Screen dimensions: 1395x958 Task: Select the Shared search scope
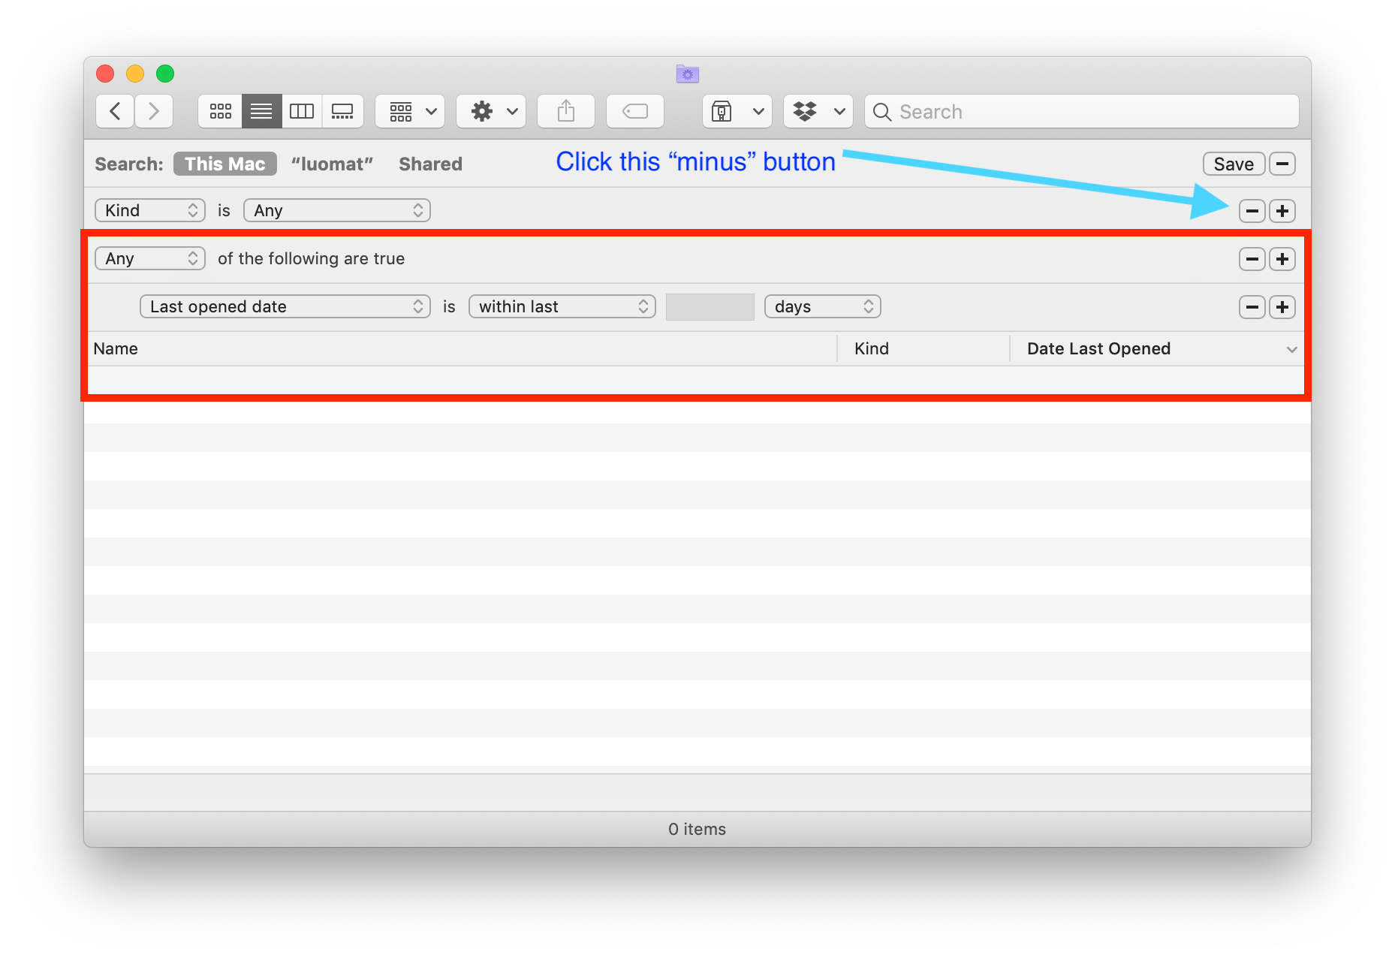(430, 164)
